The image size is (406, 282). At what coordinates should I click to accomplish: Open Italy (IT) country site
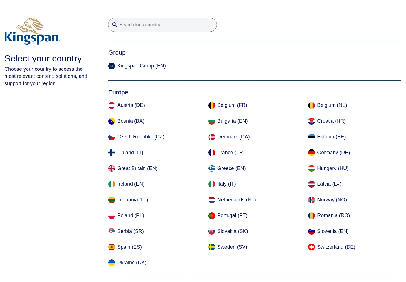click(x=222, y=184)
